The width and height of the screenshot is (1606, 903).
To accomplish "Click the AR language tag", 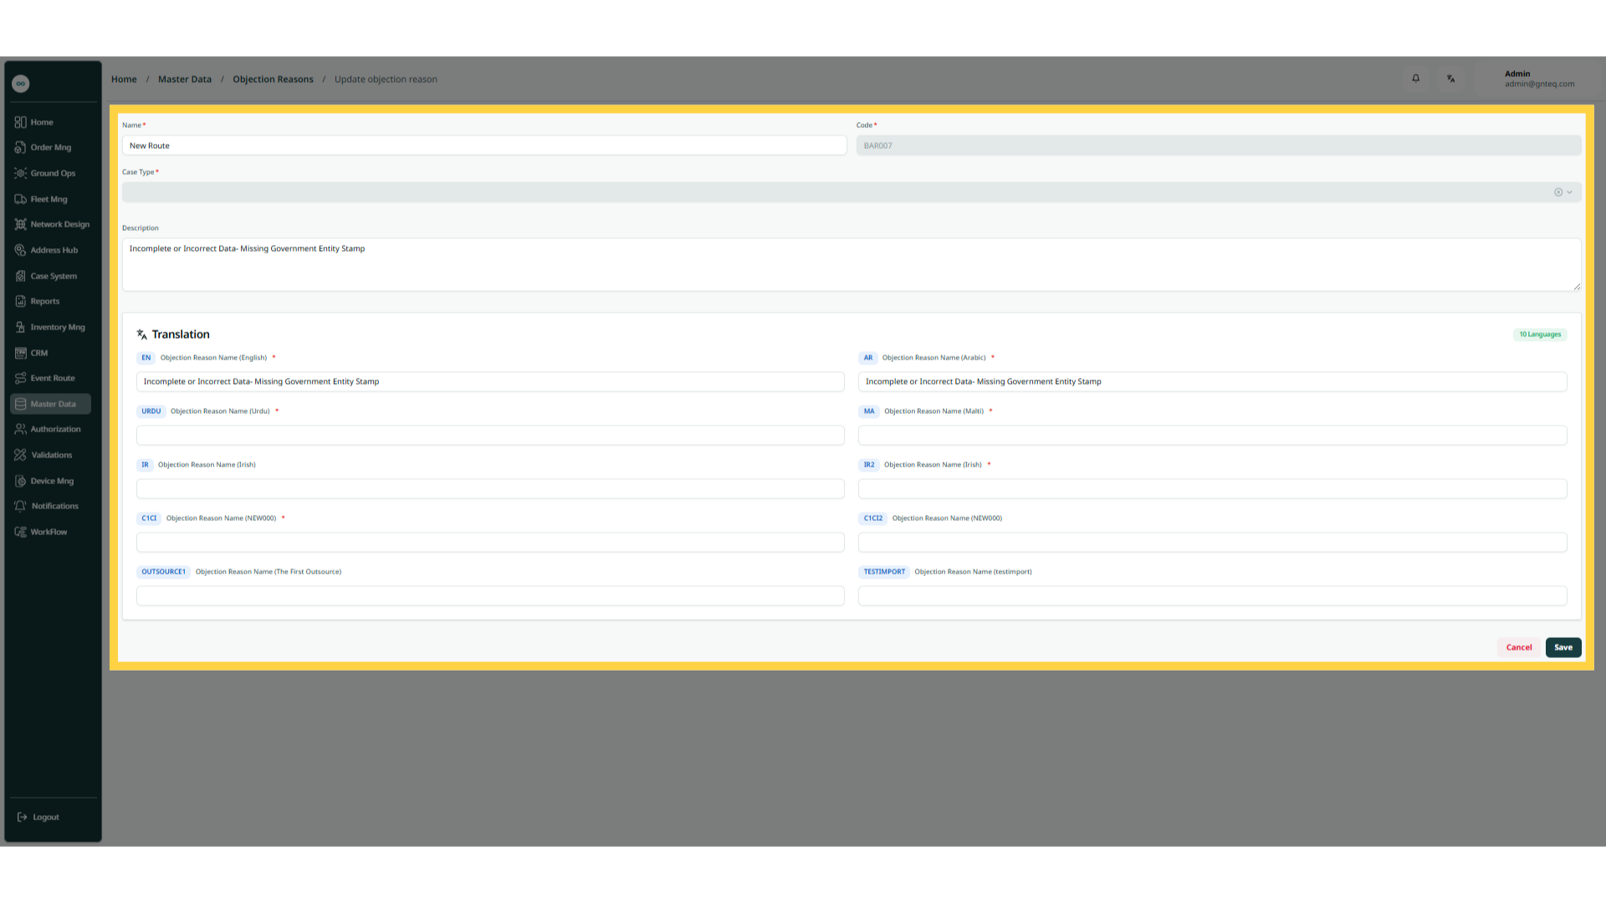I will click(x=868, y=358).
